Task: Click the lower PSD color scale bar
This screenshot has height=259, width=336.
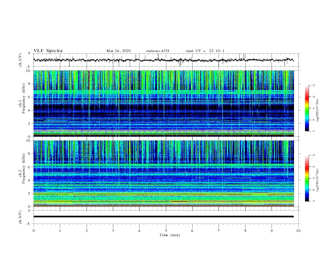Action: [x=307, y=178]
